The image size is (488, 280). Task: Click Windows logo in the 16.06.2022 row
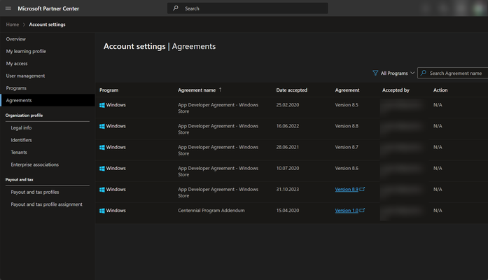coord(102,126)
